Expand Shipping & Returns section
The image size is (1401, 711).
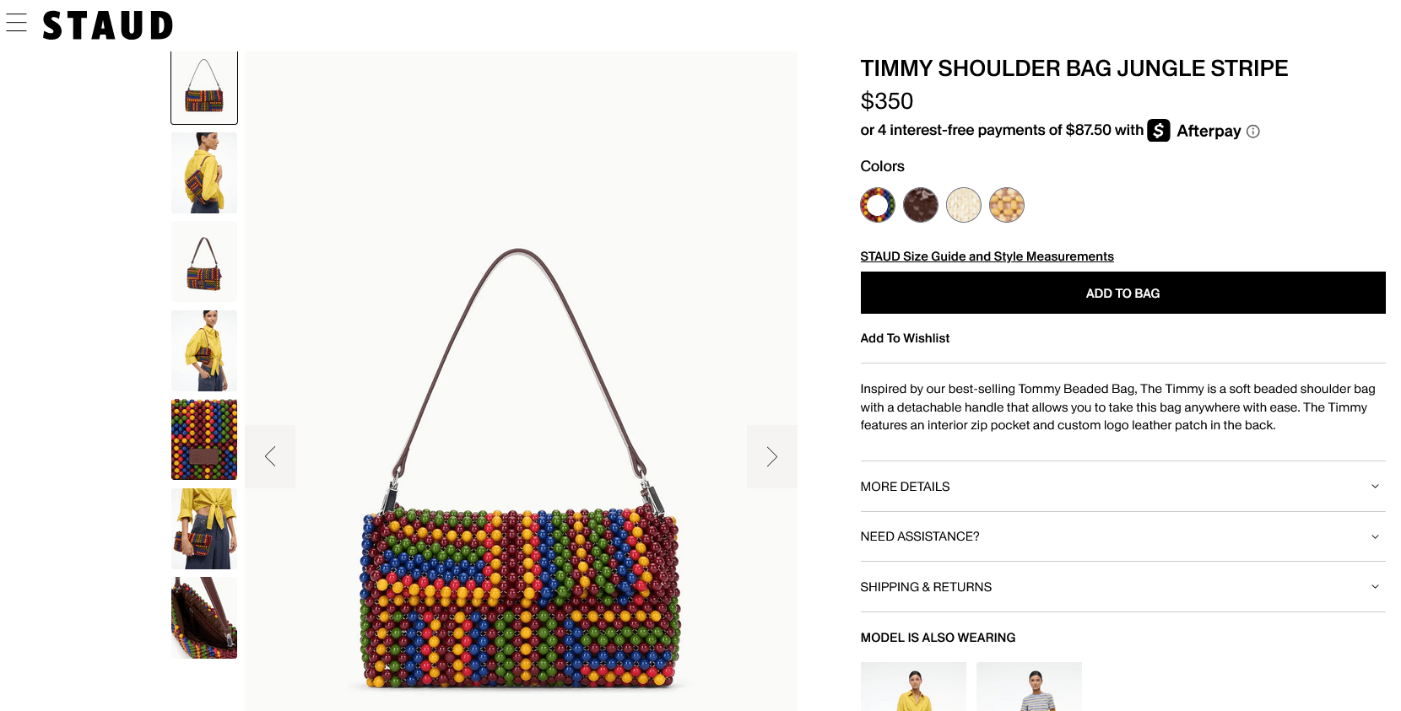[1122, 587]
